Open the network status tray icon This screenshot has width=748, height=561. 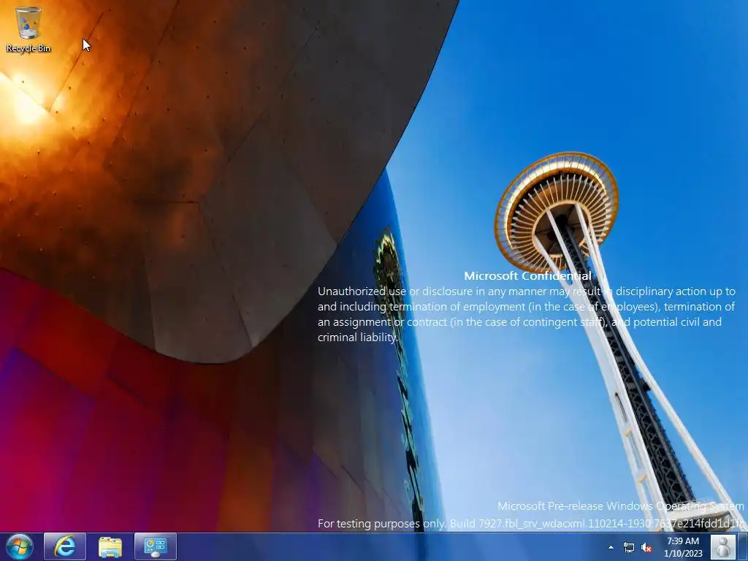click(629, 547)
